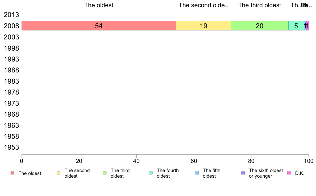
Task: Click the red 'The oldest' legend swatch
Action: pos(13,173)
